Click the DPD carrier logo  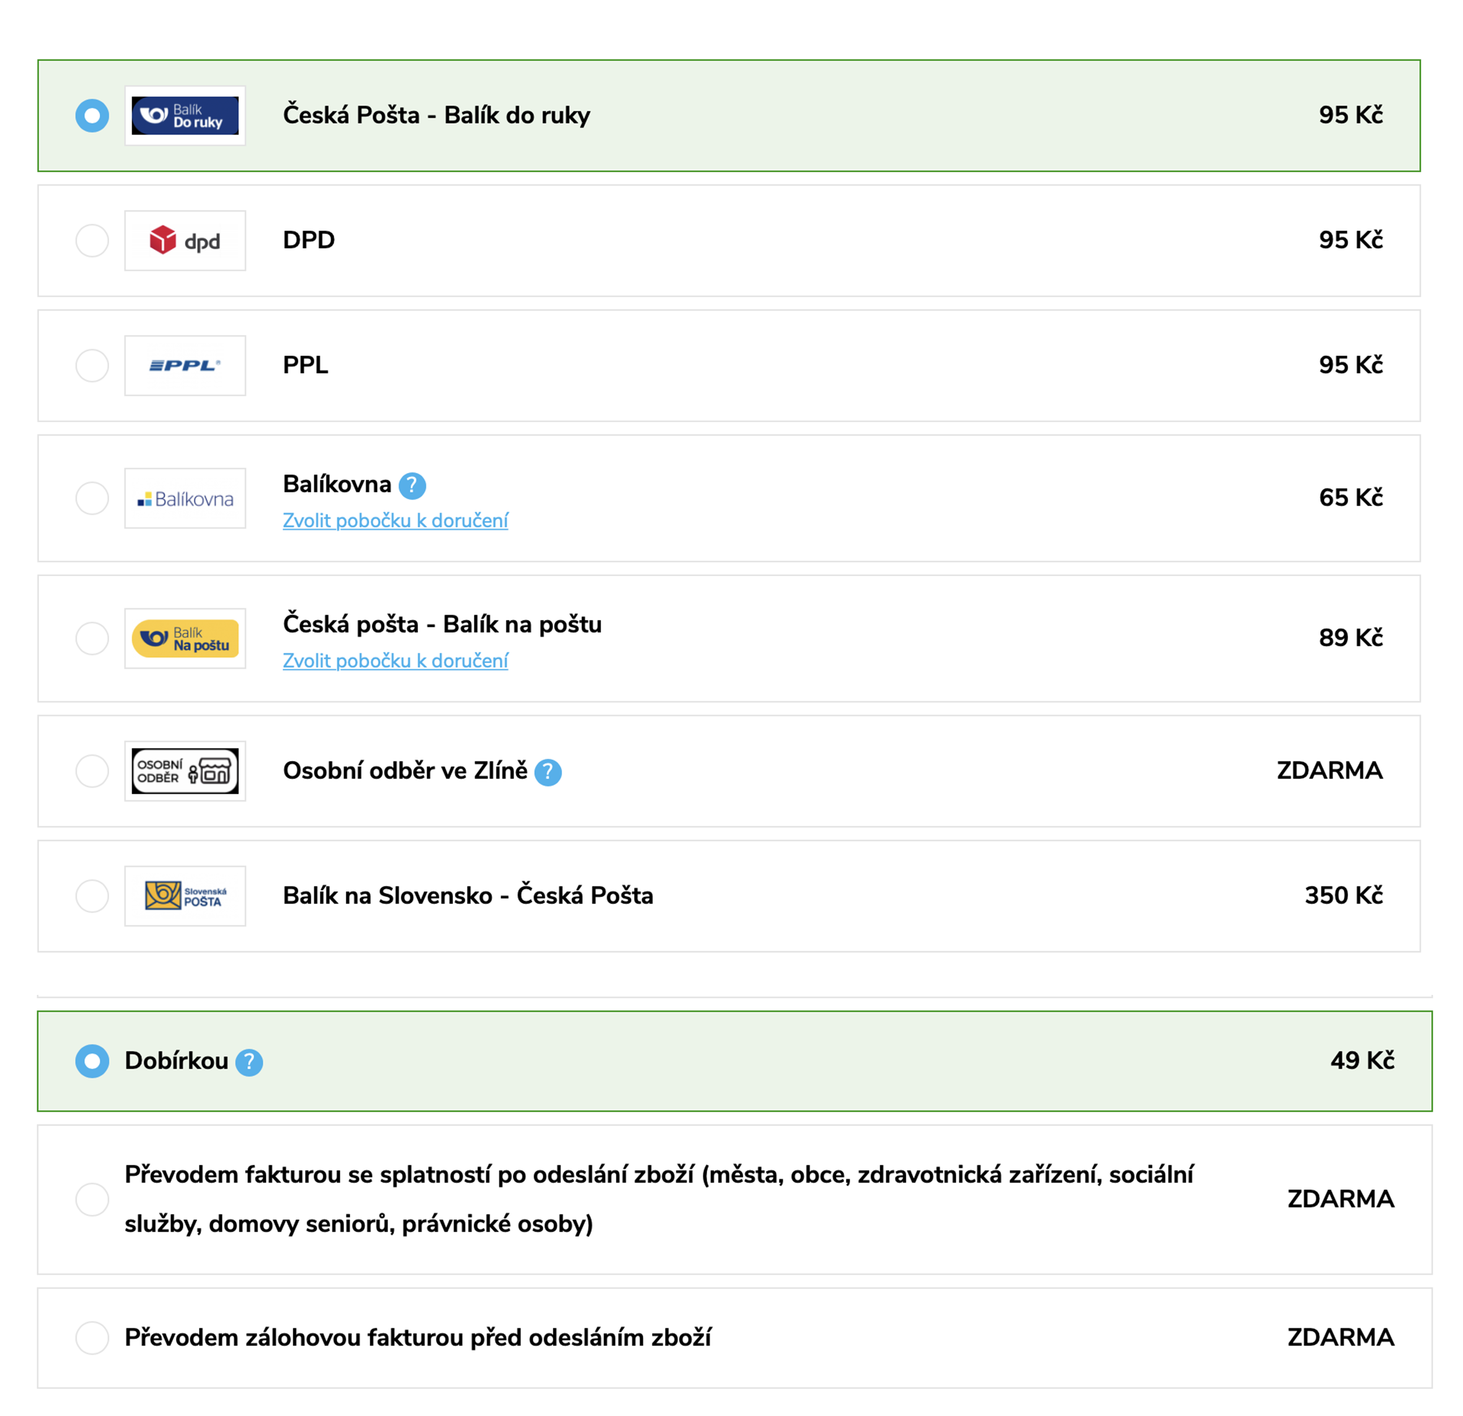(185, 240)
